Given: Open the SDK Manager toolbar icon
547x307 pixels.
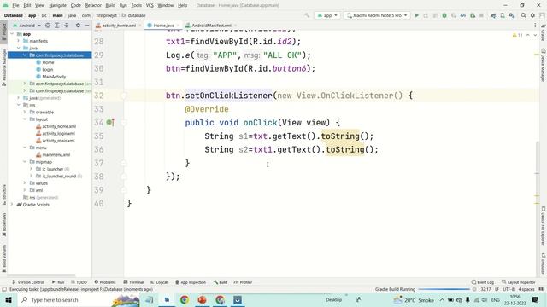Looking at the screenshot, I should [x=511, y=15].
